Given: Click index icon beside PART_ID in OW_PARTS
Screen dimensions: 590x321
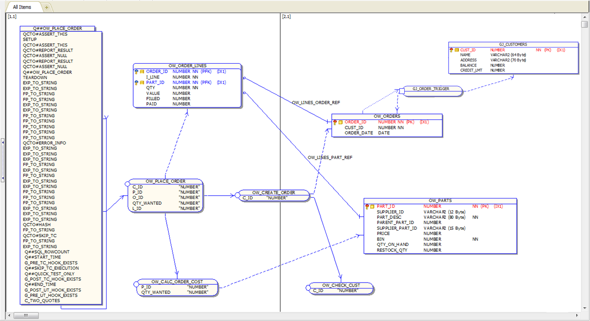Looking at the screenshot, I should coord(372,206).
